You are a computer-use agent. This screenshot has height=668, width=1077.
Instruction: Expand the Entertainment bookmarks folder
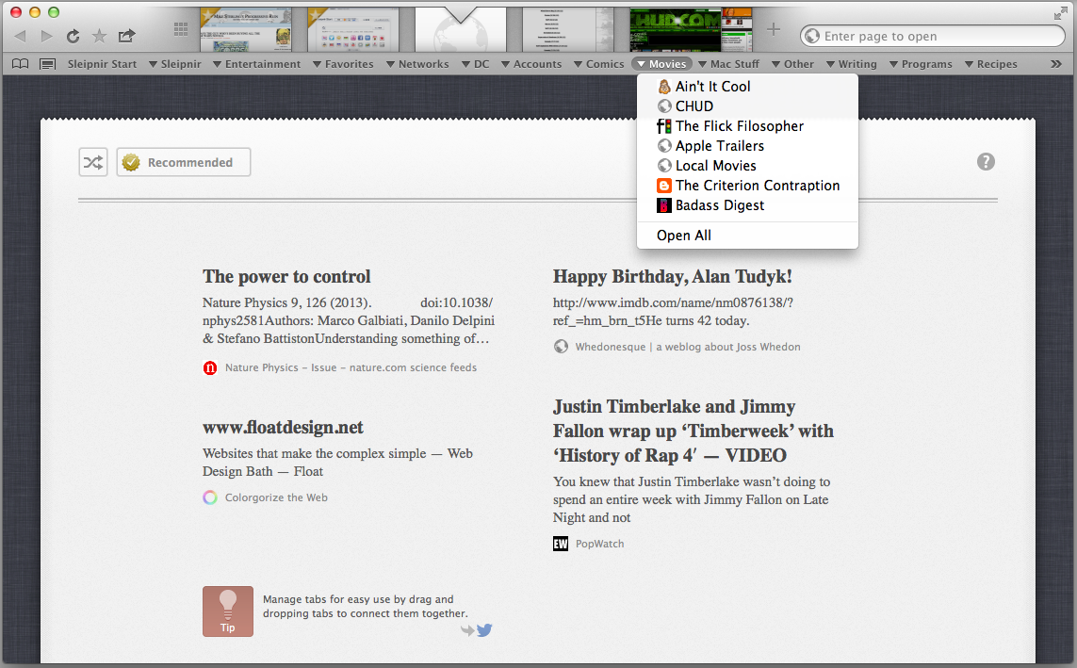257,64
